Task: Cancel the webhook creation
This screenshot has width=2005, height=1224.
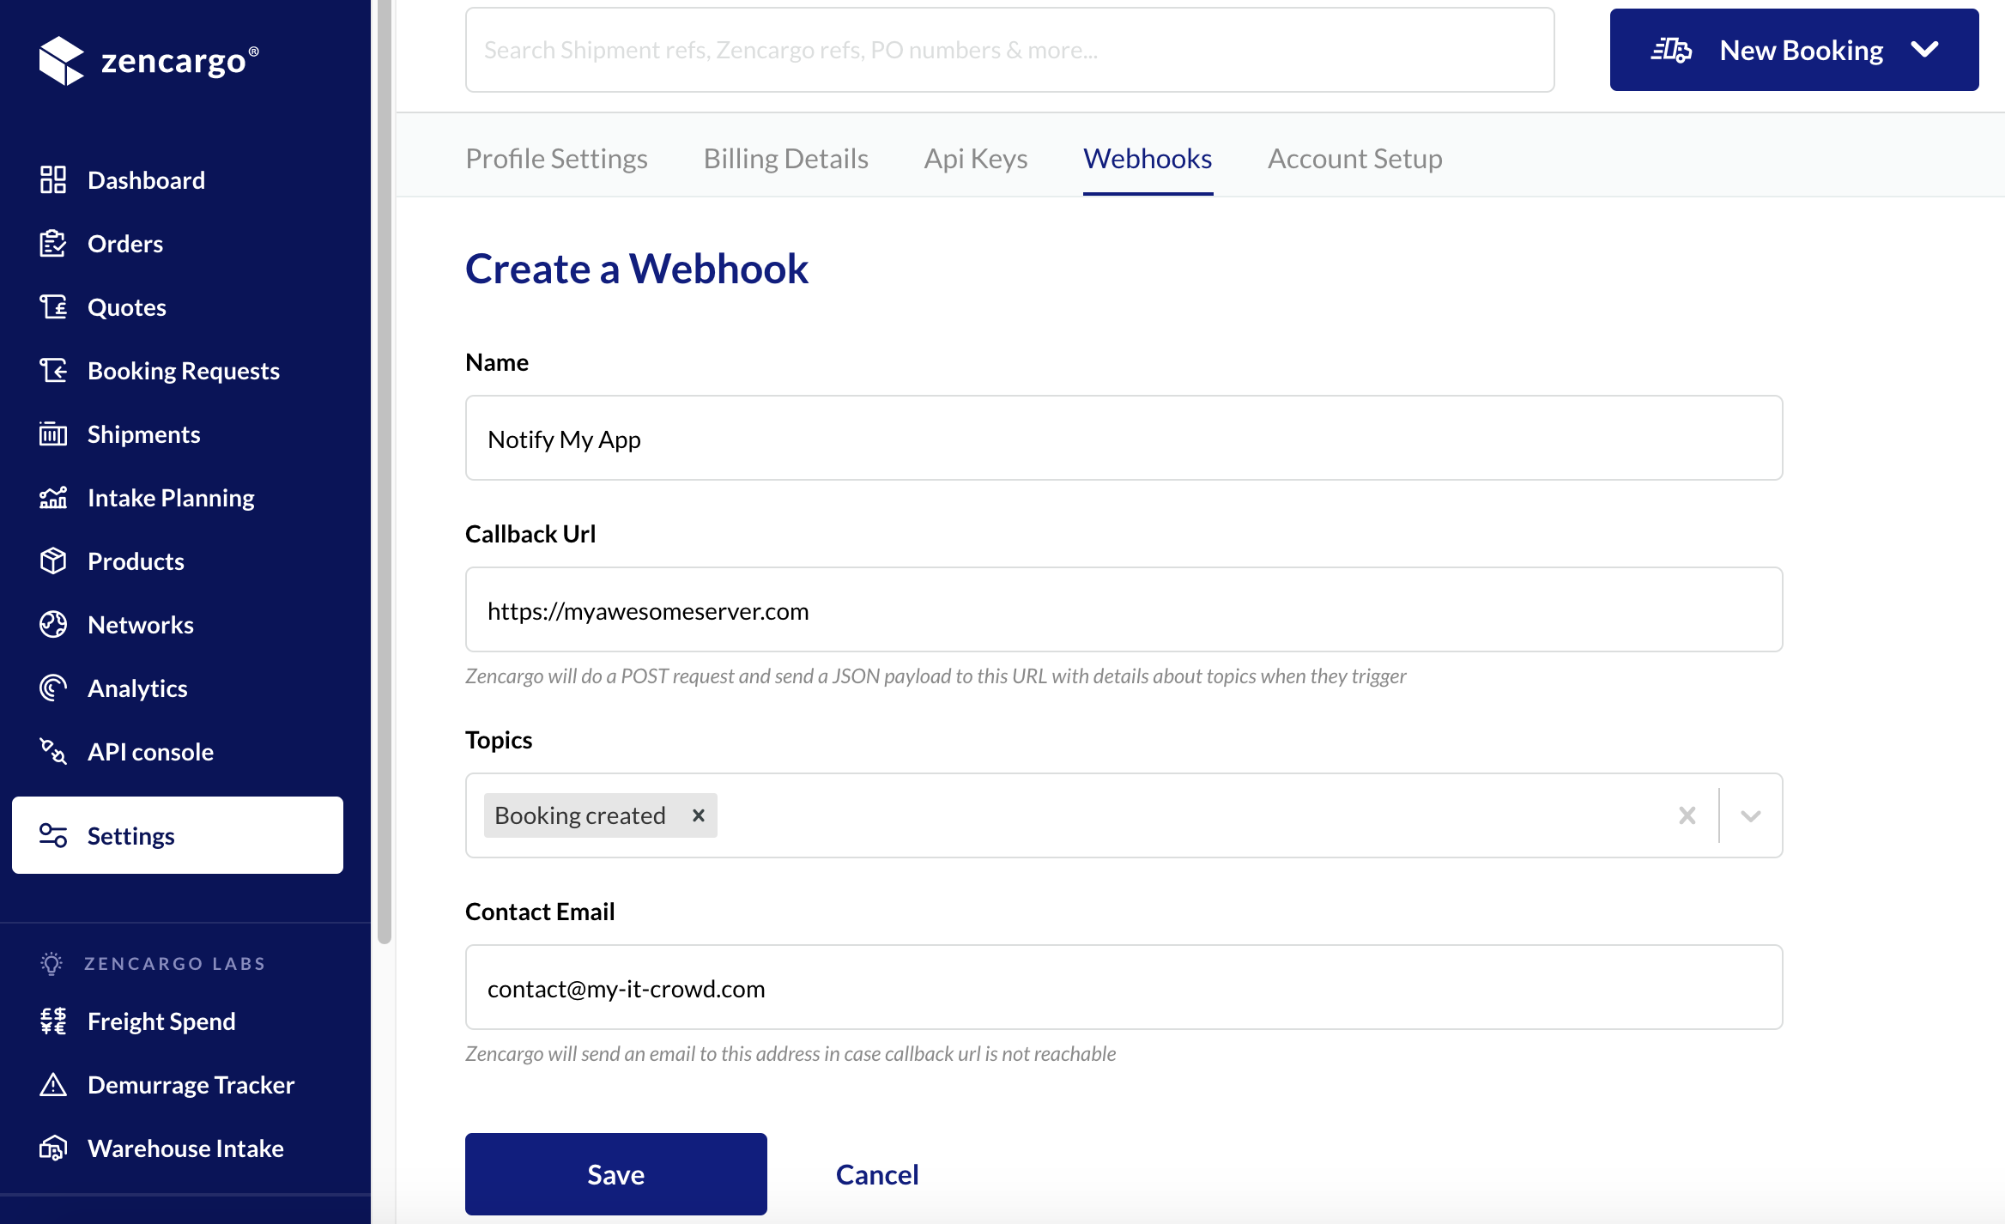Action: [876, 1173]
